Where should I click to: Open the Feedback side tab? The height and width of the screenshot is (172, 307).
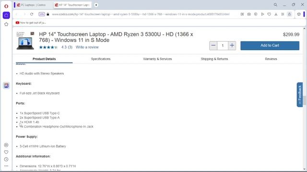[x=300, y=95]
